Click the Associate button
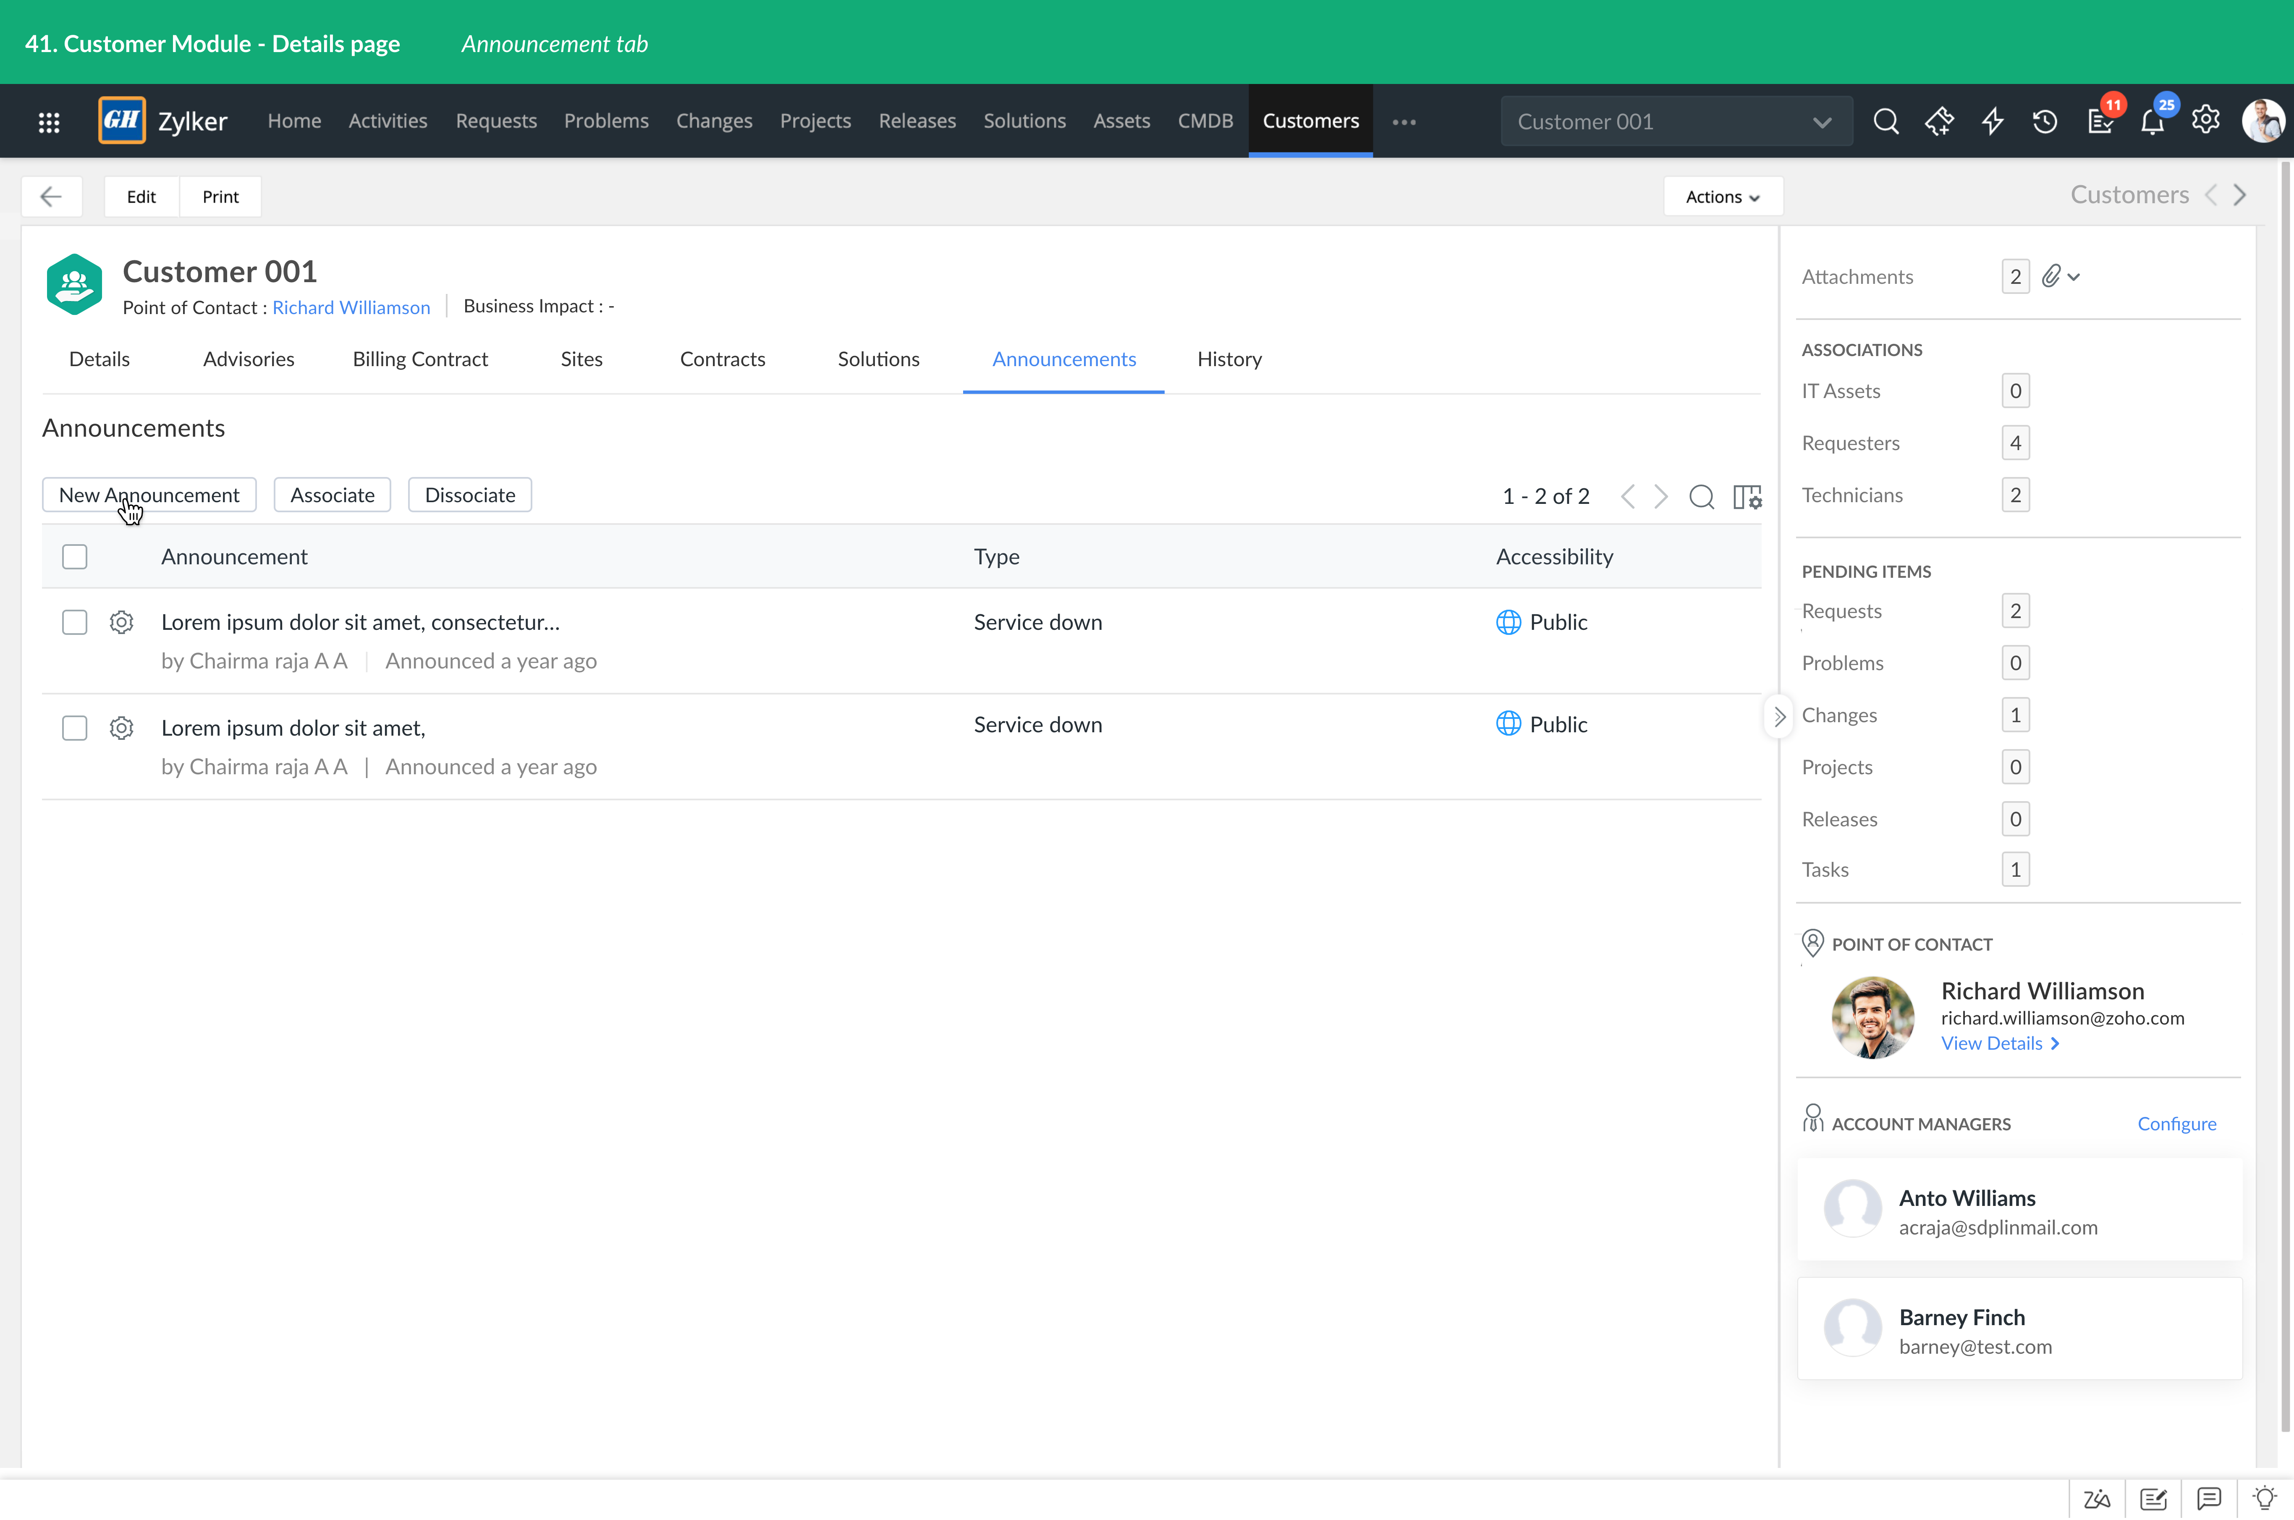This screenshot has height=1520, width=2294. pos(333,495)
